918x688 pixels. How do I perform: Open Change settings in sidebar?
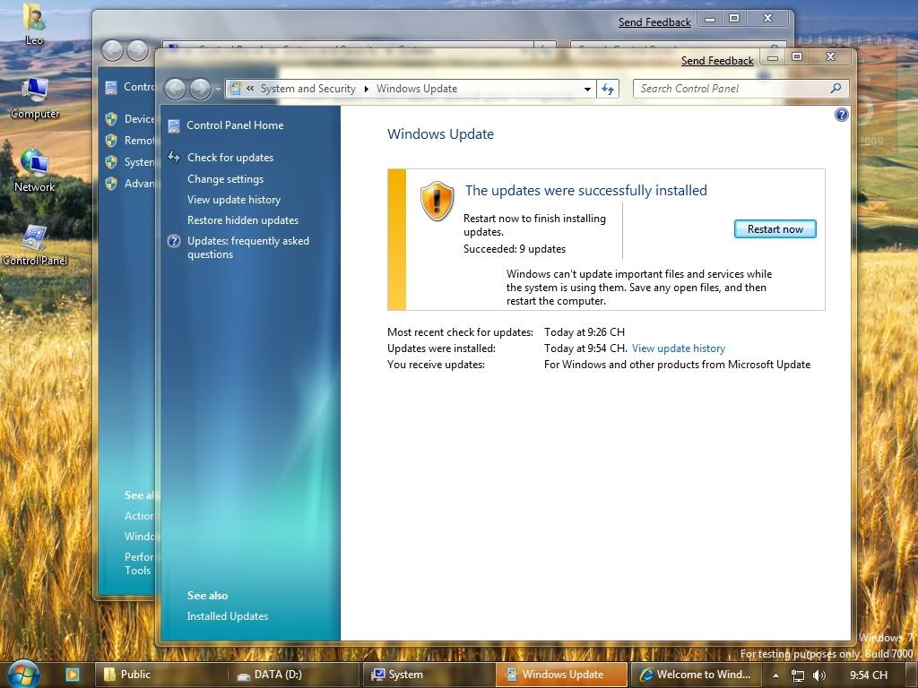pyautogui.click(x=225, y=179)
